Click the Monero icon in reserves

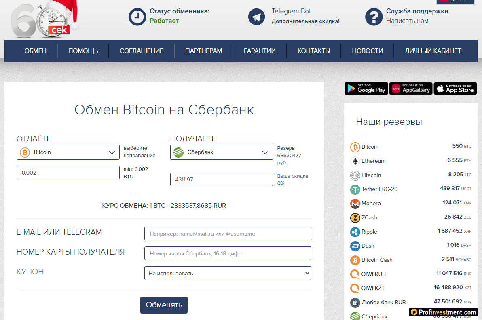355,203
